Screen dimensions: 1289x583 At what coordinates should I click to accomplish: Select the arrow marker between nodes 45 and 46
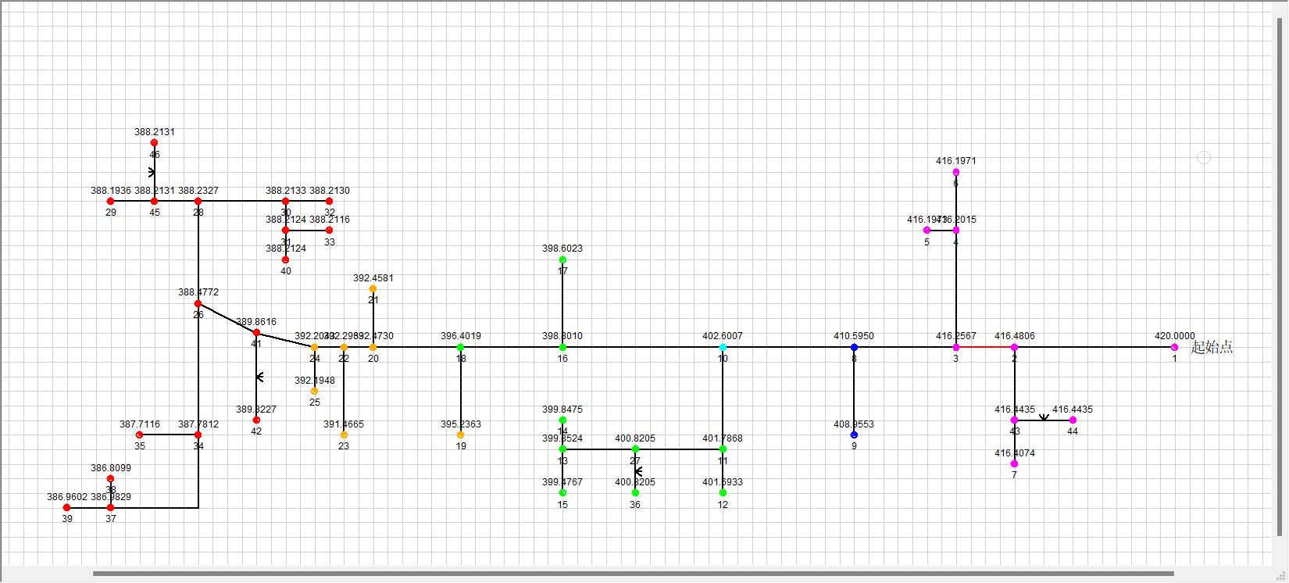[x=153, y=173]
